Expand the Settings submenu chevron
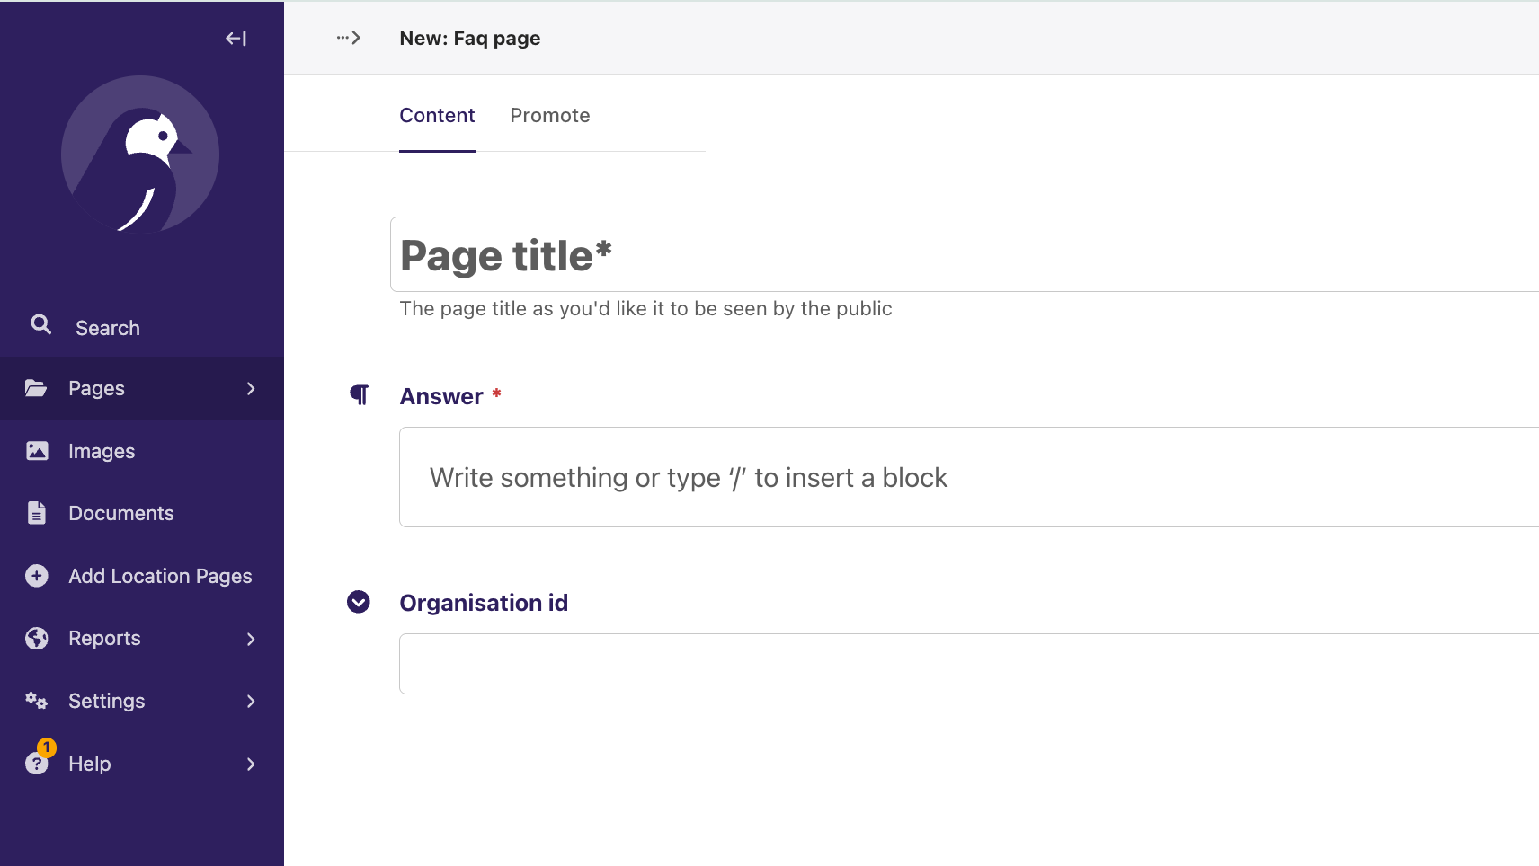This screenshot has width=1539, height=866. click(x=251, y=701)
